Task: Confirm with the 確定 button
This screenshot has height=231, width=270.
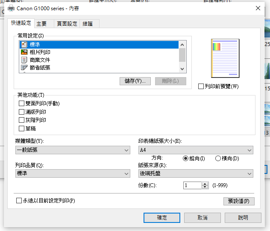Action: coord(162,218)
